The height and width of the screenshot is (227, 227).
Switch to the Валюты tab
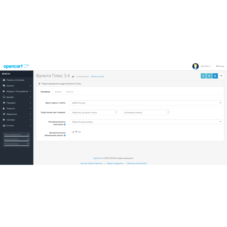point(70,92)
